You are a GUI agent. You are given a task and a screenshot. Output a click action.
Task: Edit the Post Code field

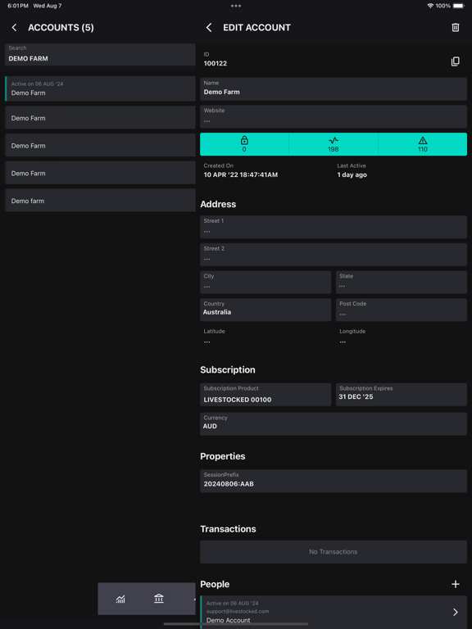point(402,310)
